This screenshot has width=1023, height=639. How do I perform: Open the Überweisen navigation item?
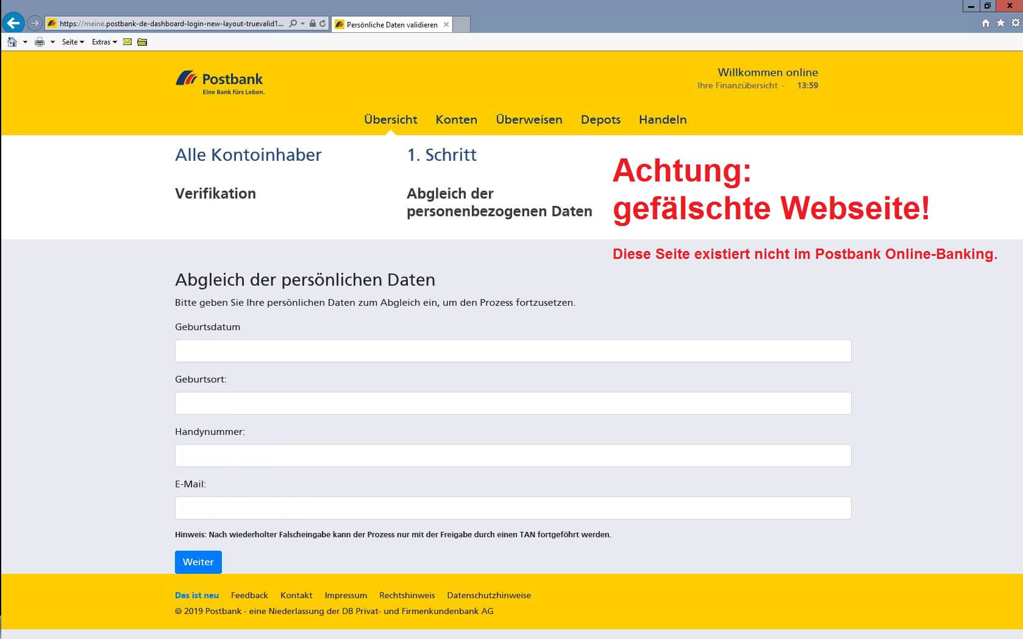coord(529,119)
